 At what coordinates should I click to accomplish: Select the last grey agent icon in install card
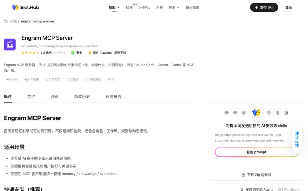(x=286, y=113)
